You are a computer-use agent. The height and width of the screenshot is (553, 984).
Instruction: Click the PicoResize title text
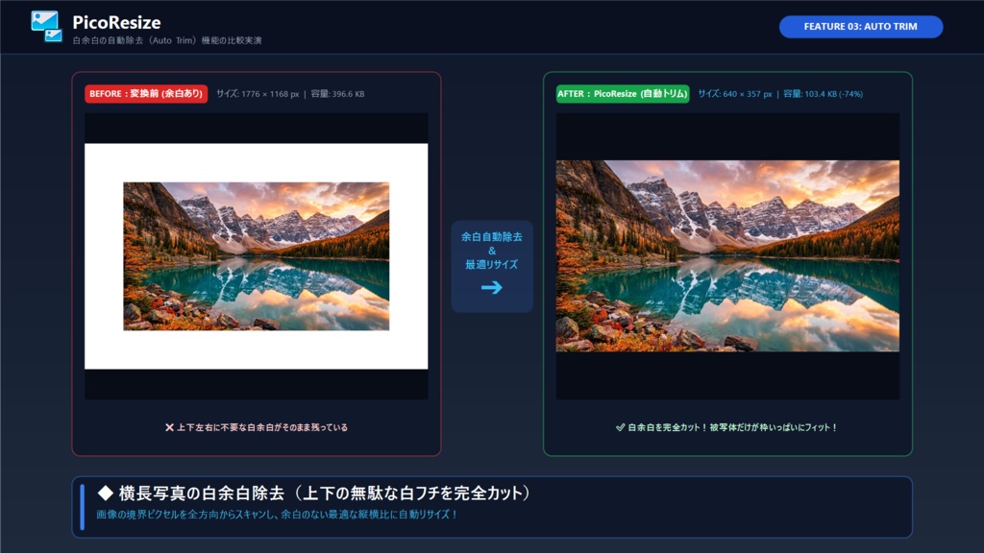point(116,23)
